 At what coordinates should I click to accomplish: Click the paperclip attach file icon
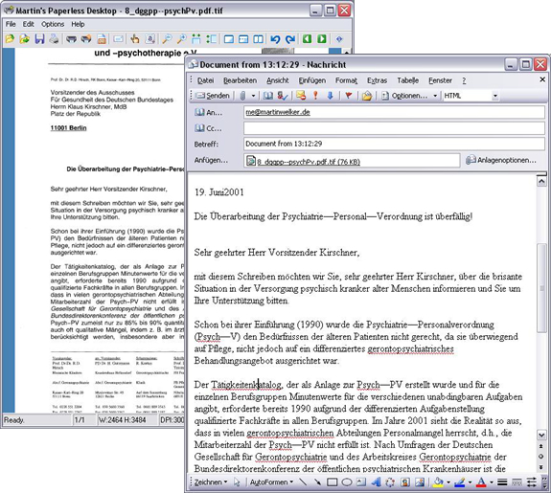pyautogui.click(x=242, y=96)
